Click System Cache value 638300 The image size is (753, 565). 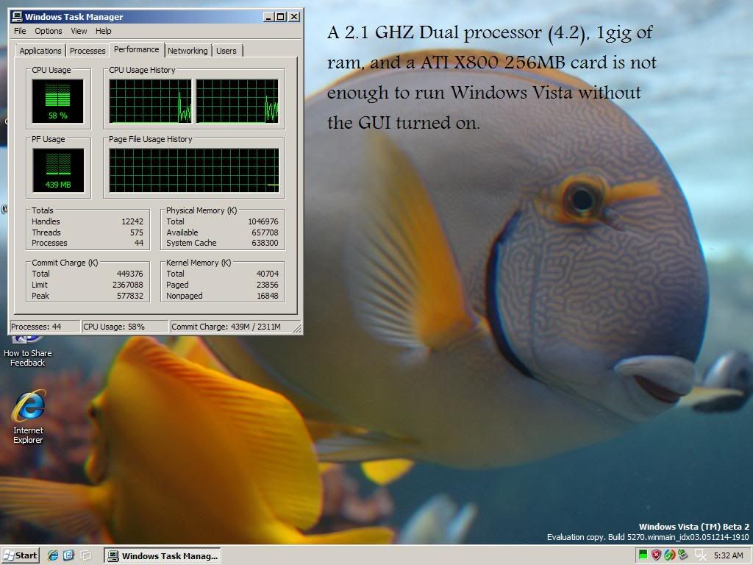click(265, 243)
